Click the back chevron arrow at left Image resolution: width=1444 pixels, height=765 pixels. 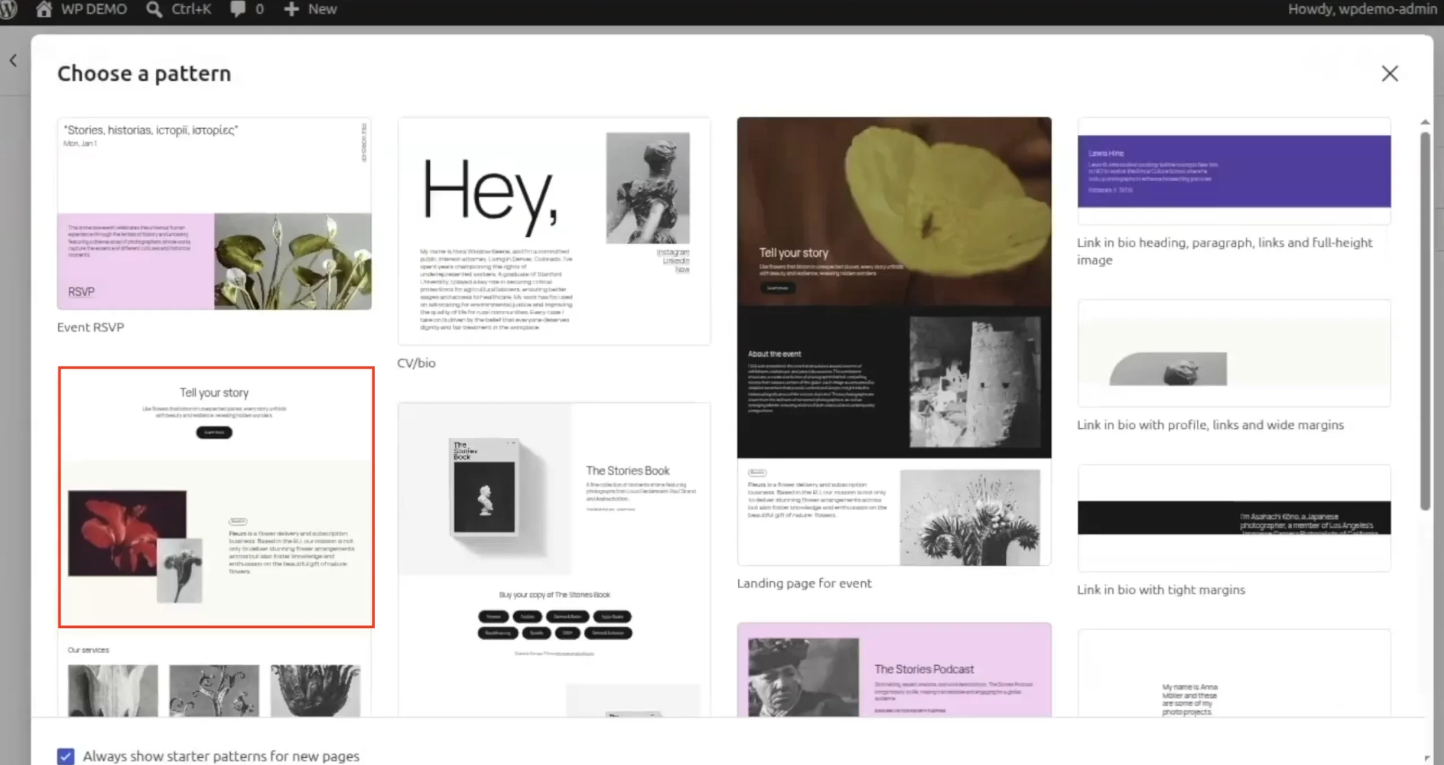point(14,60)
